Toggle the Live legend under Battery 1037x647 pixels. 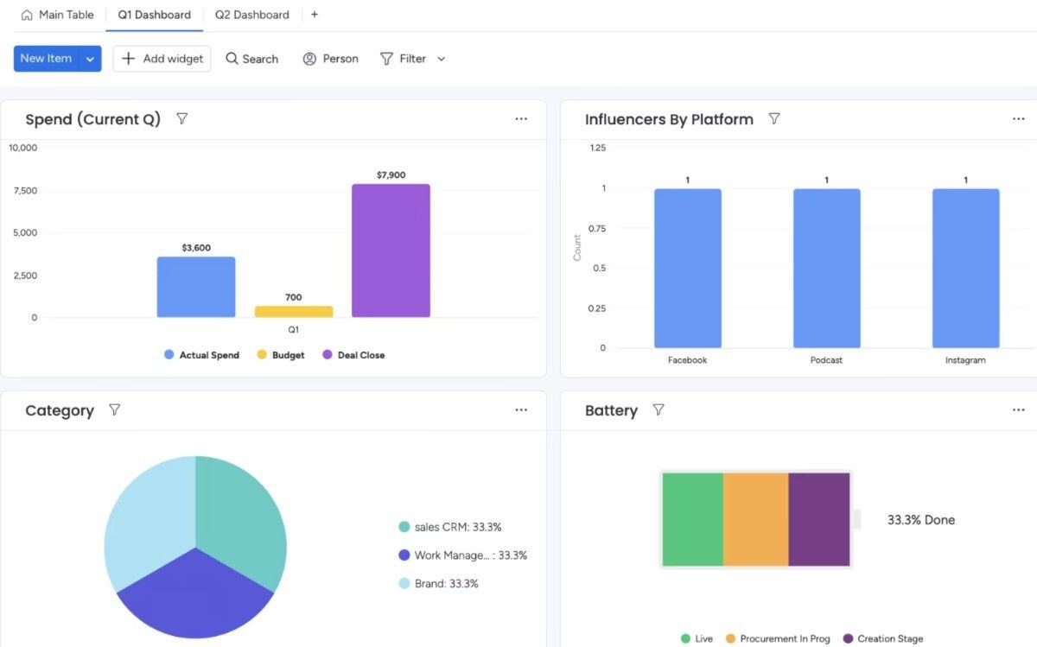(x=695, y=638)
